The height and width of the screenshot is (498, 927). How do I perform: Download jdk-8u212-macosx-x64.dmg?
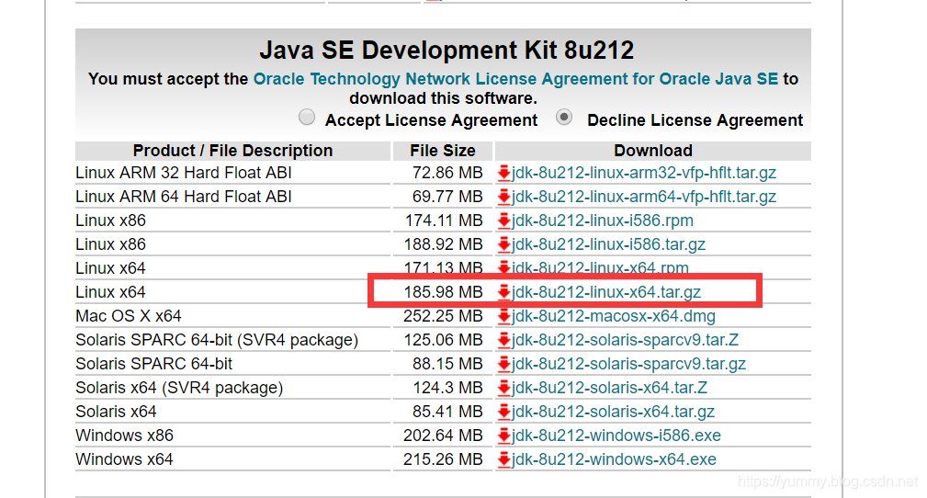tap(614, 316)
